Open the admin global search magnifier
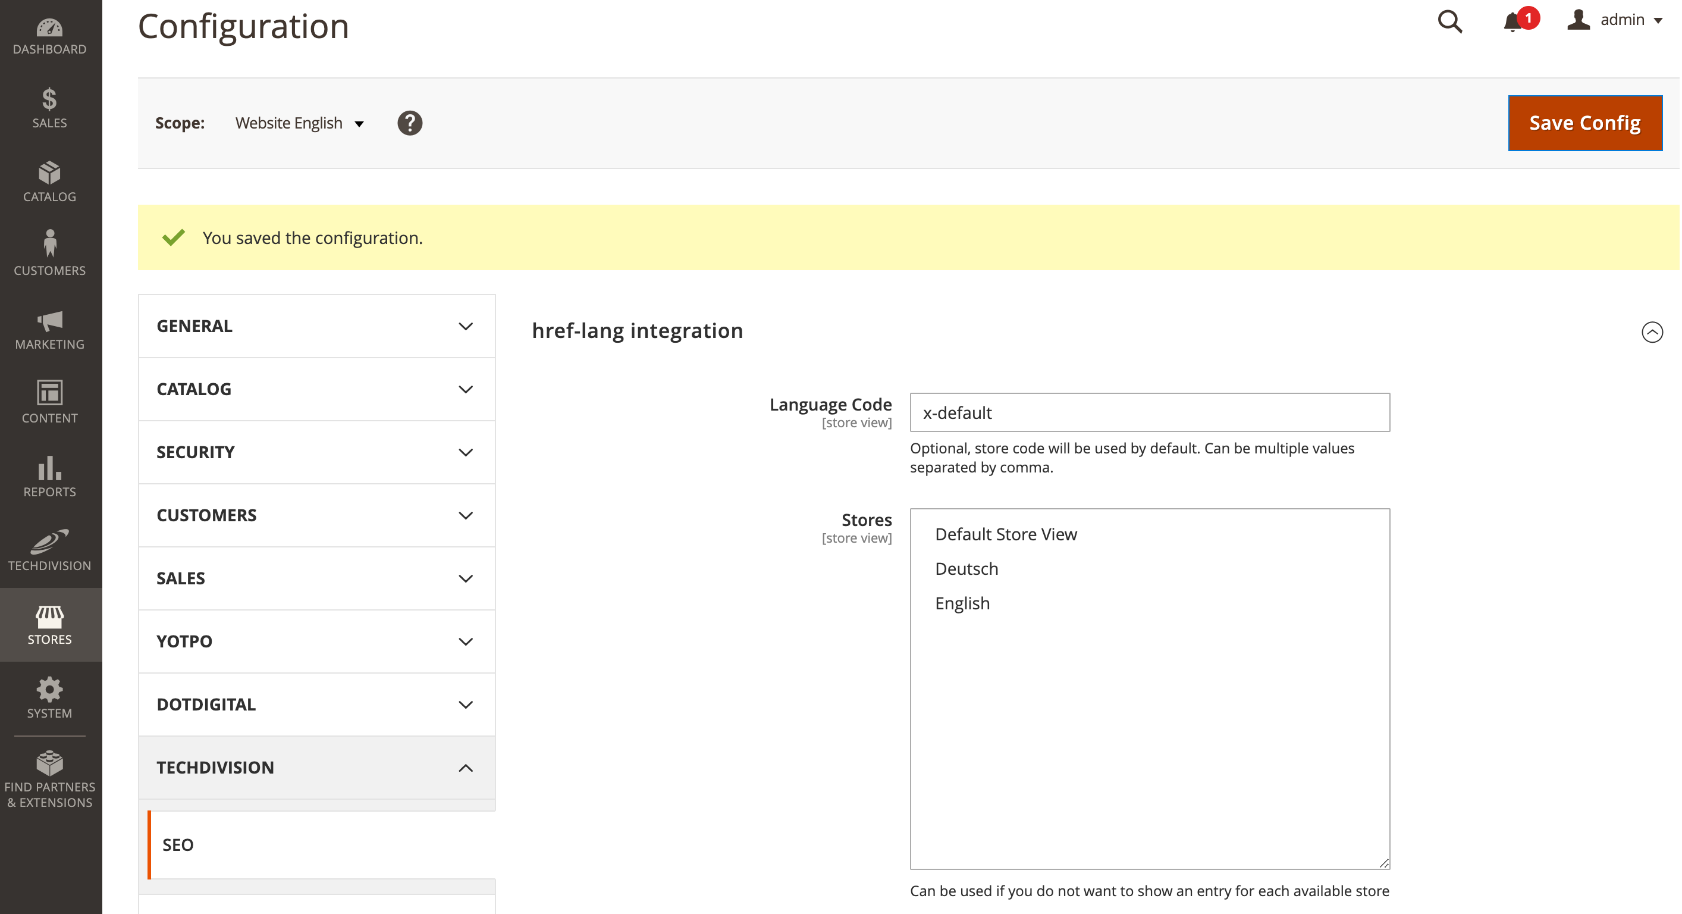 (1449, 21)
